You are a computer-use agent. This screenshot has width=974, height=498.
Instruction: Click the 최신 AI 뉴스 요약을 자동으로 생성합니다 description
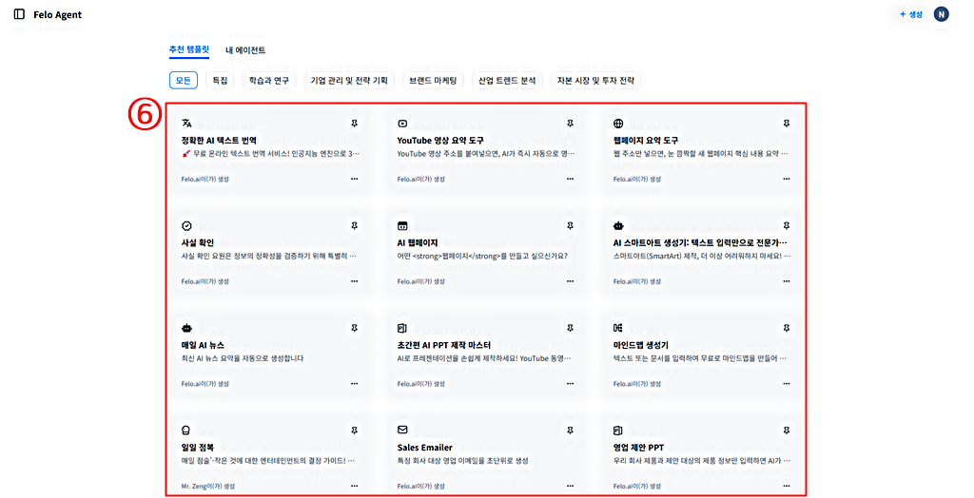243,358
